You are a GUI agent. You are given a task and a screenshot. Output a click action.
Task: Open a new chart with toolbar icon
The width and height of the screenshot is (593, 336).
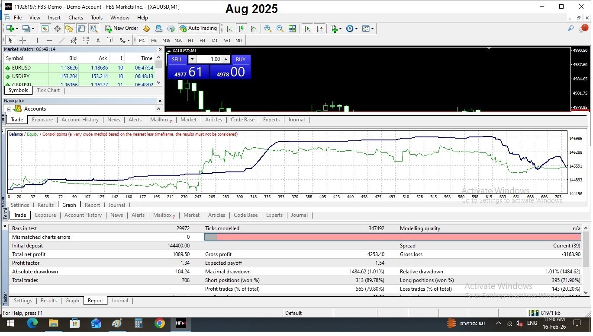tap(10, 29)
